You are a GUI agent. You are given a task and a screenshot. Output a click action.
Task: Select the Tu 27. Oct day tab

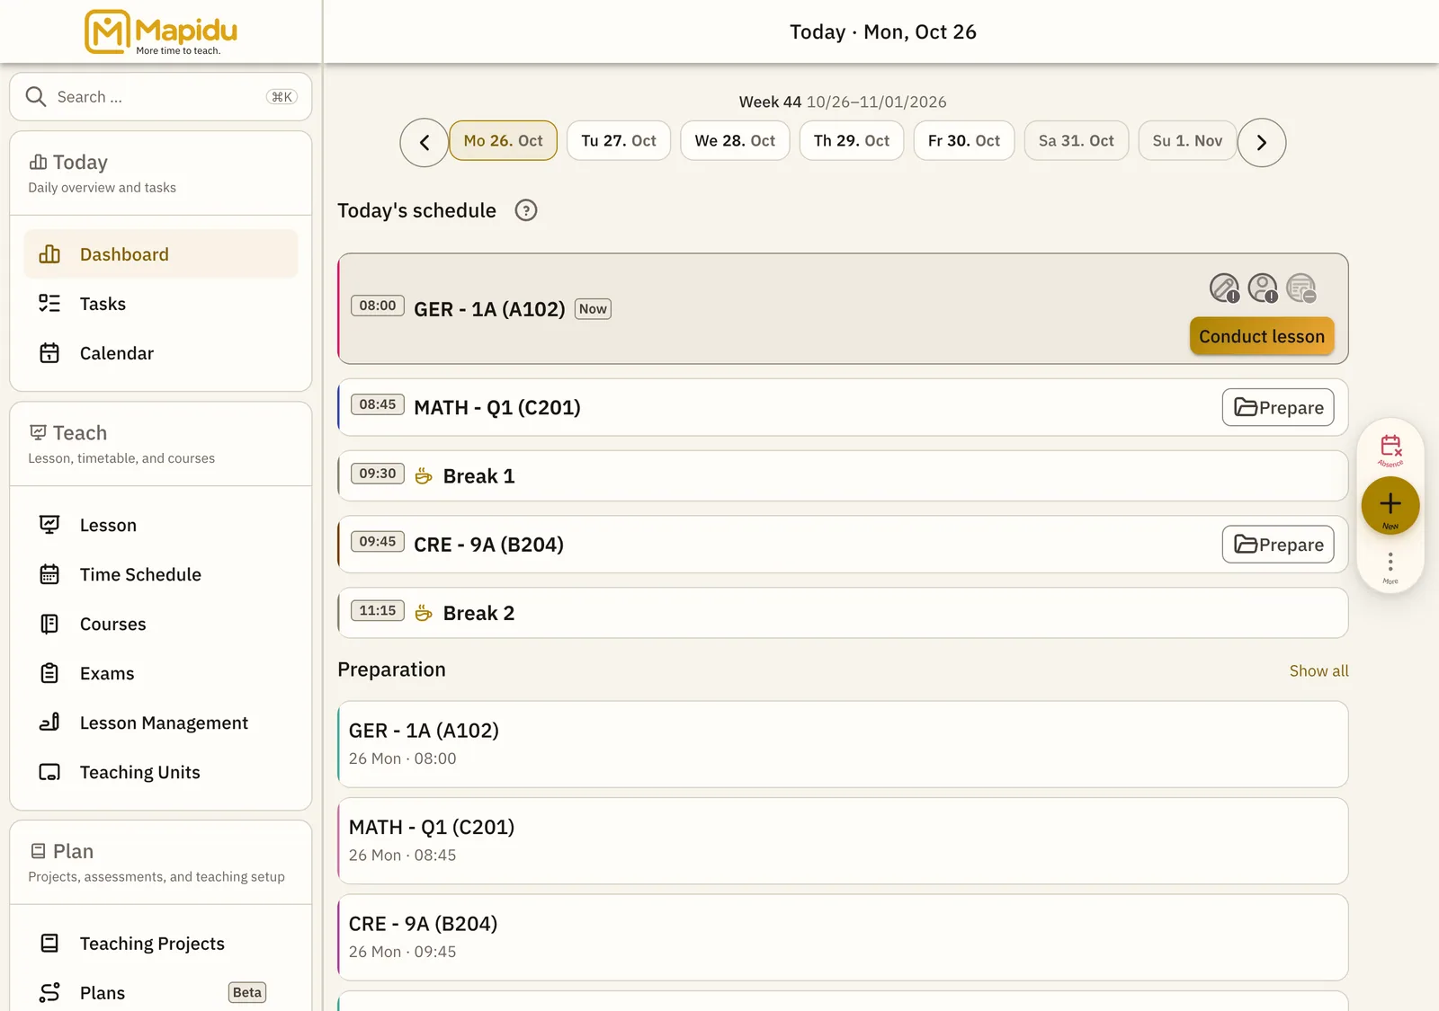click(x=619, y=141)
